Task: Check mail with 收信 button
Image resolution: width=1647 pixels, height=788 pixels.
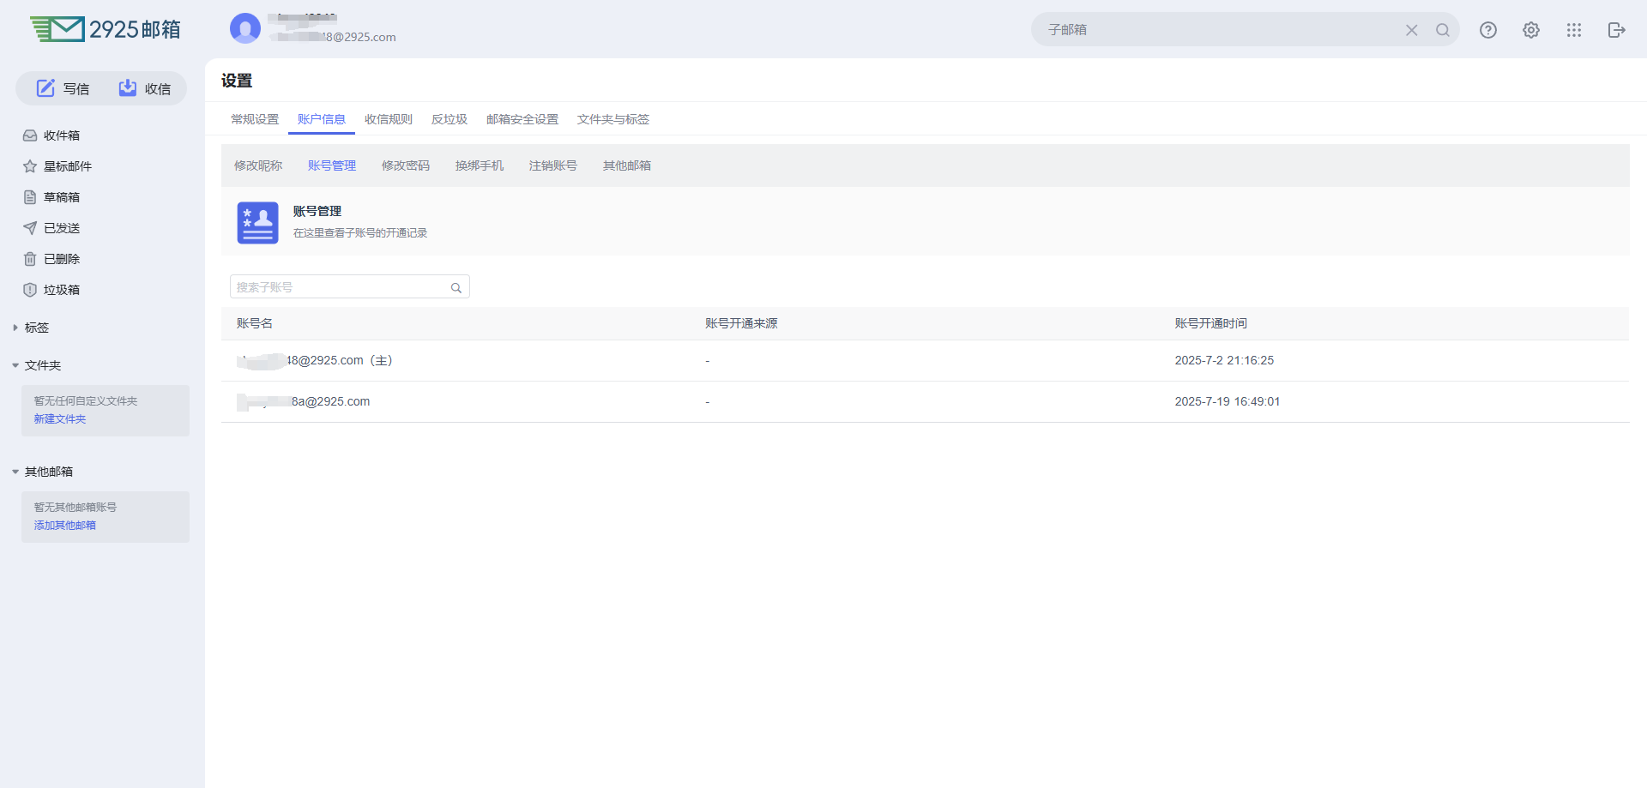Action: pyautogui.click(x=145, y=88)
